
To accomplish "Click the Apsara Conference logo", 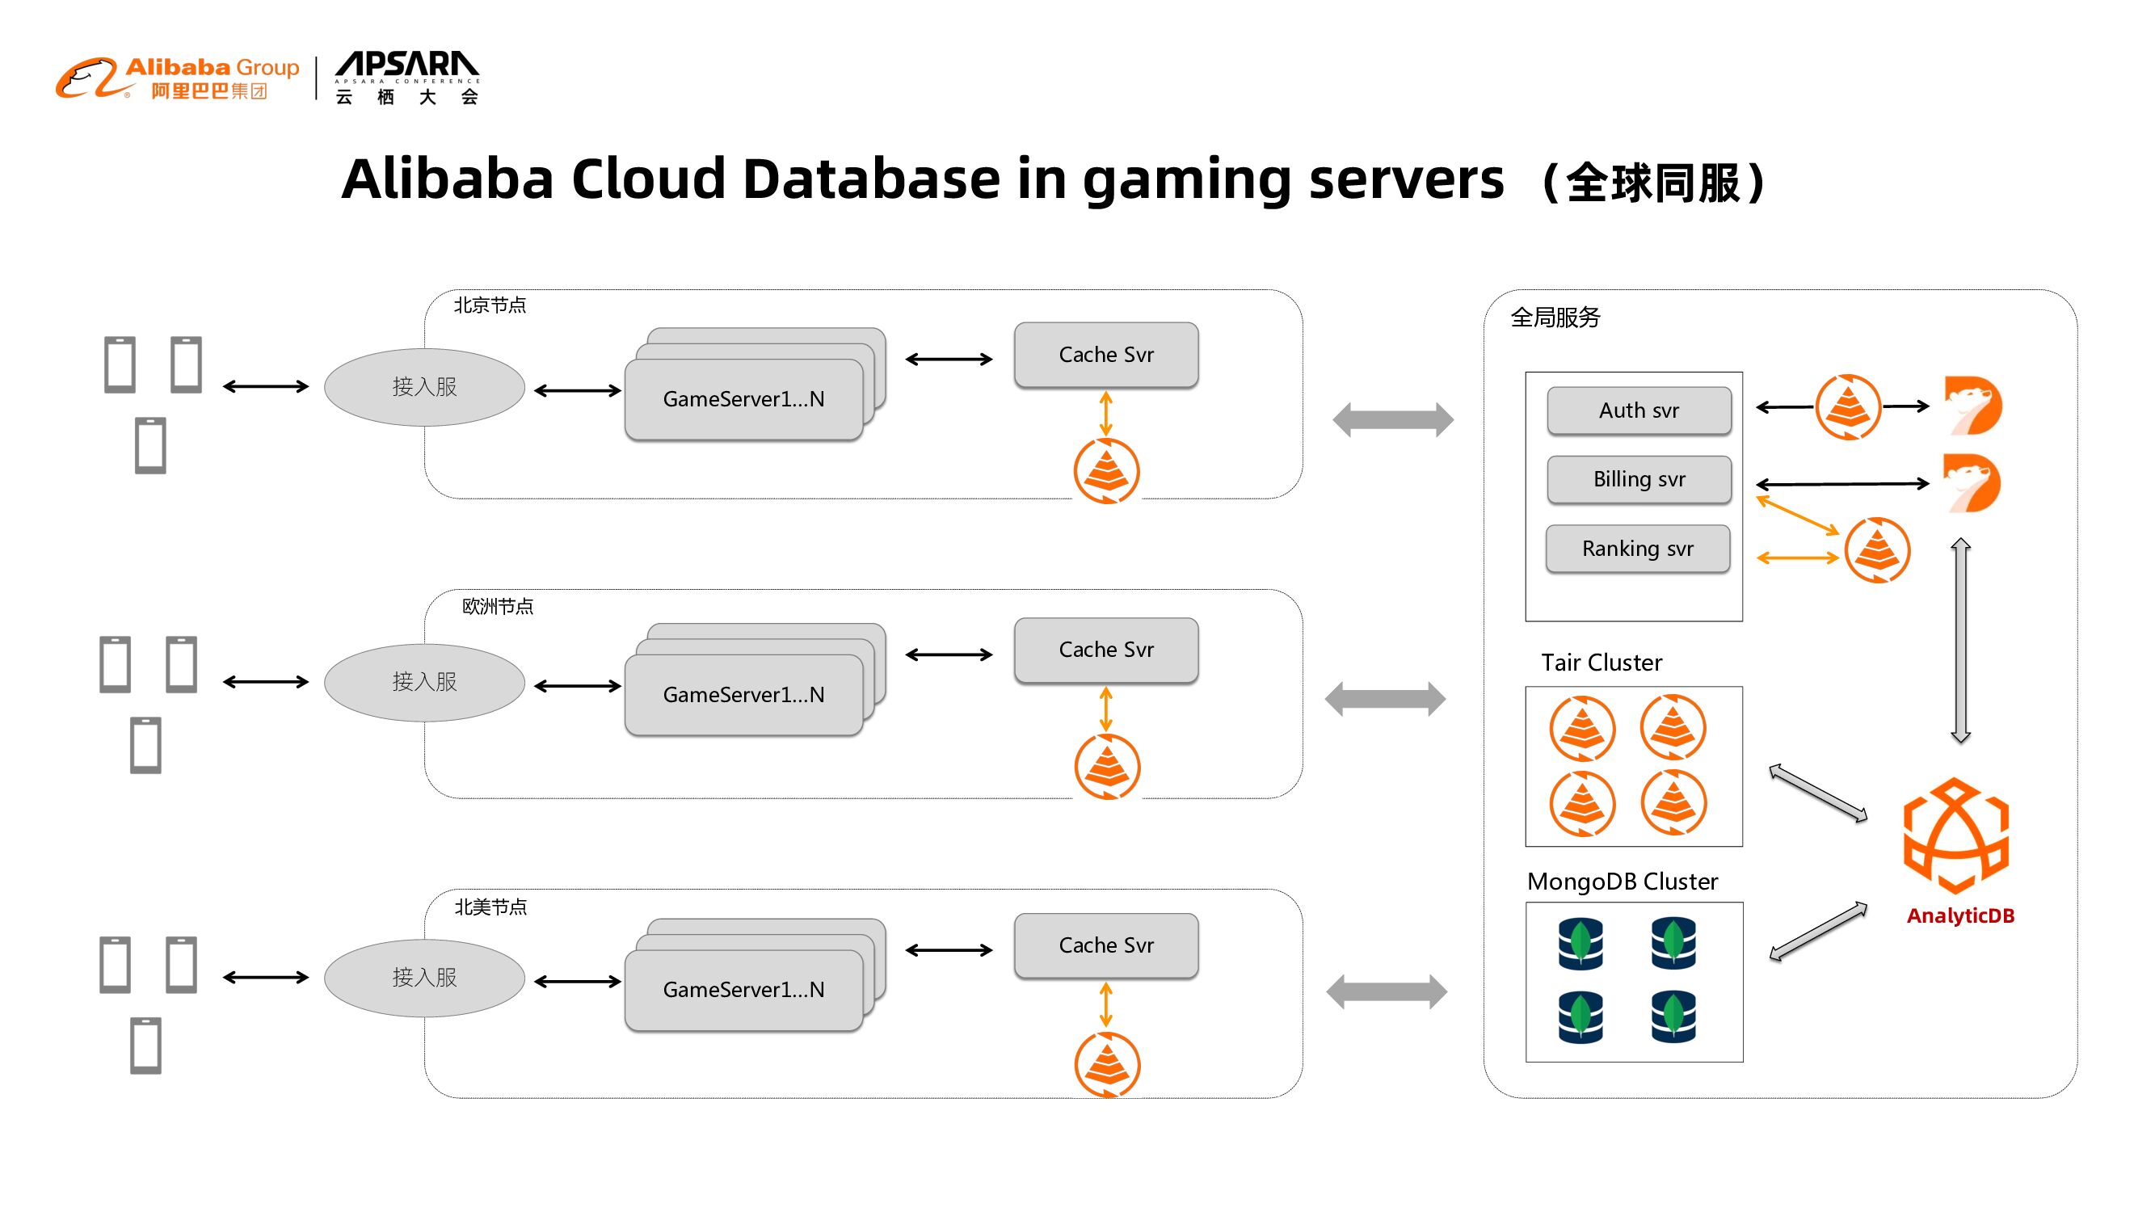I will pyautogui.click(x=406, y=78).
